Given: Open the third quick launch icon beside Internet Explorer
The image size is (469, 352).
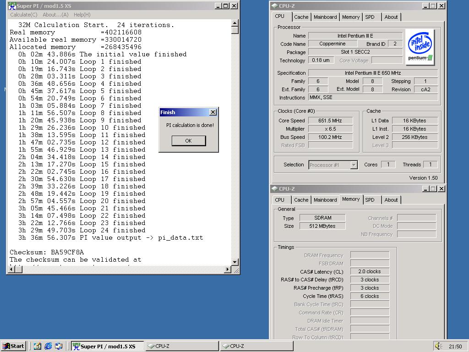Looking at the screenshot, I should coord(59,346).
